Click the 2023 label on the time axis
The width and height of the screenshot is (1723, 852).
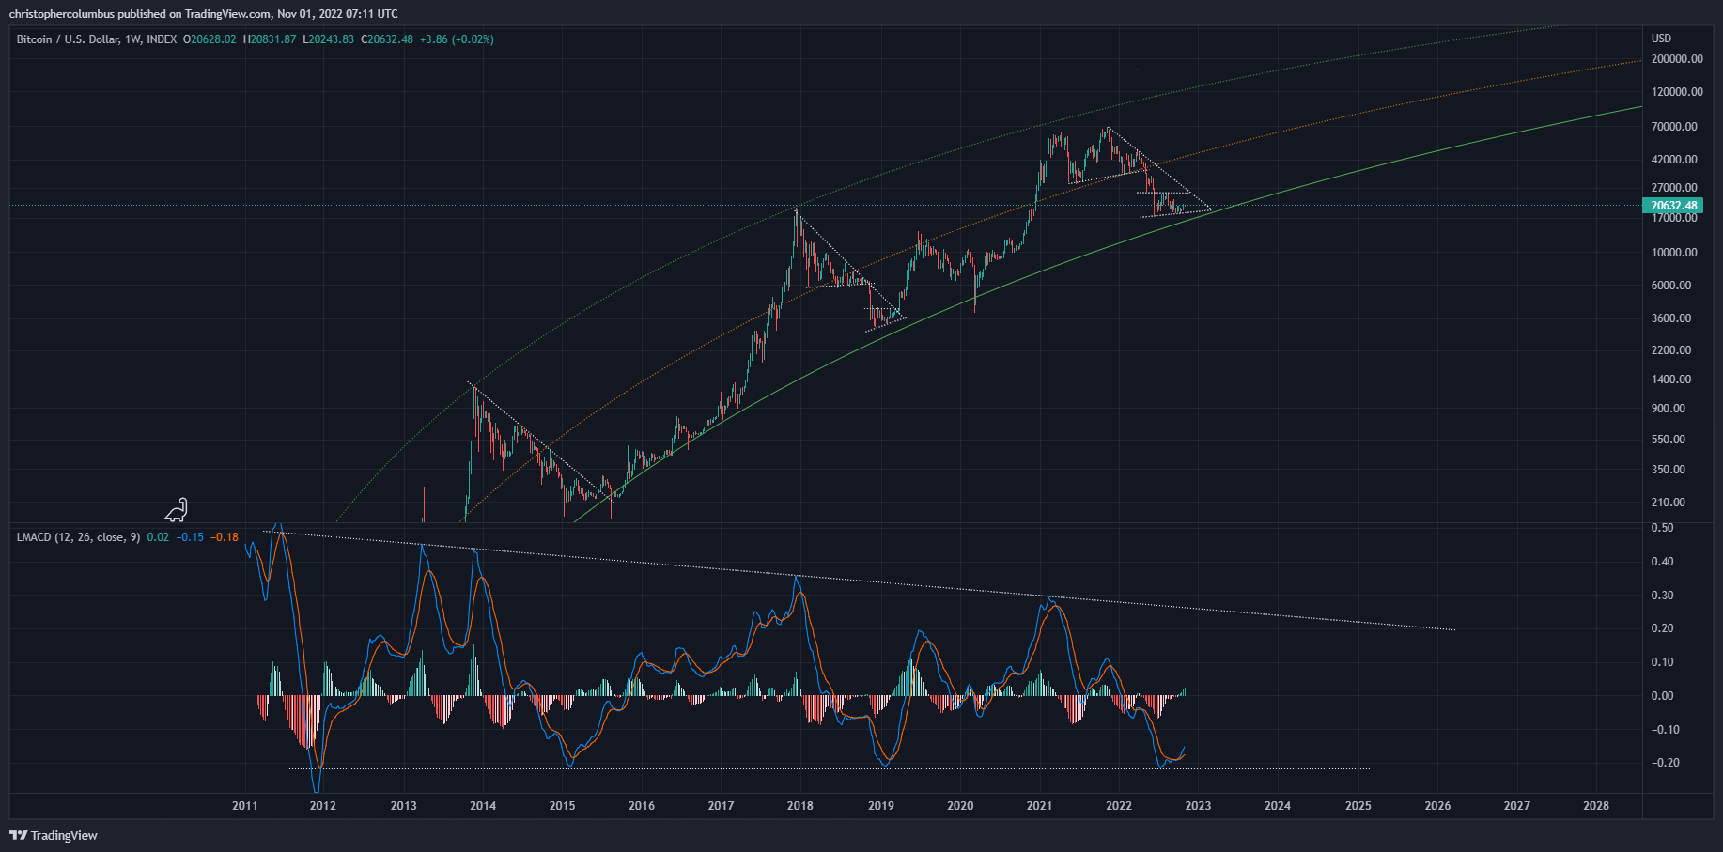click(x=1200, y=806)
